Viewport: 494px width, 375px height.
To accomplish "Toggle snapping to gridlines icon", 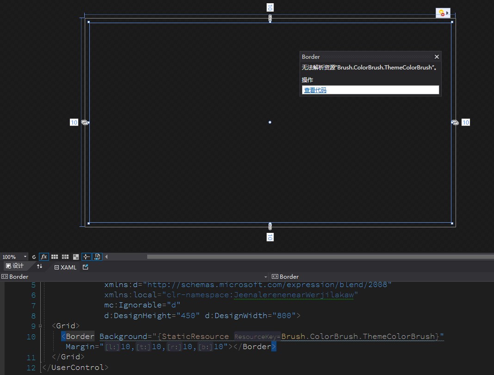I will pyautogui.click(x=65, y=257).
